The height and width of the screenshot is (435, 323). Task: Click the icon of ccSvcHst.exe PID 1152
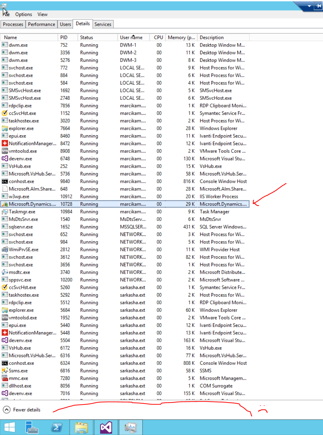tap(5, 113)
